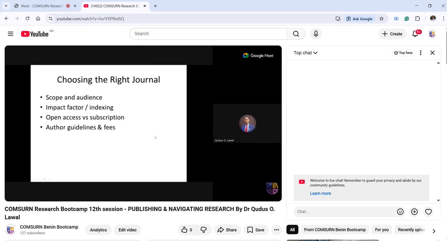Click the search magnifier button
The width and height of the screenshot is (447, 241).
(296, 34)
